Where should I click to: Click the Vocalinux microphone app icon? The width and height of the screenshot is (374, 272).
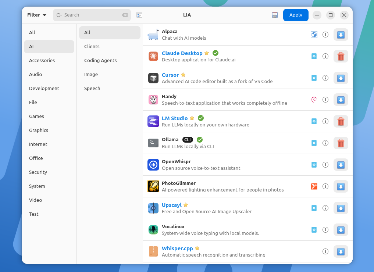point(153,230)
